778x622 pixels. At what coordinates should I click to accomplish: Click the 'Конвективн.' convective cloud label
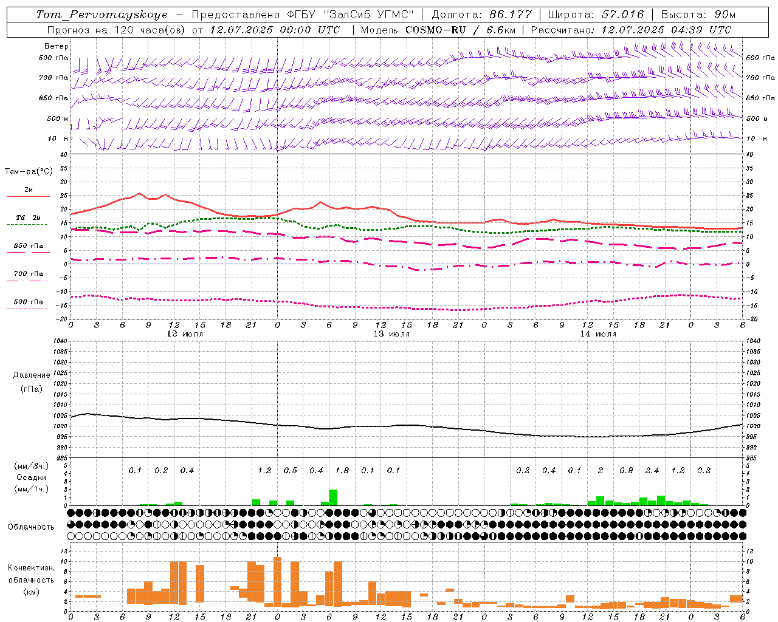click(31, 568)
